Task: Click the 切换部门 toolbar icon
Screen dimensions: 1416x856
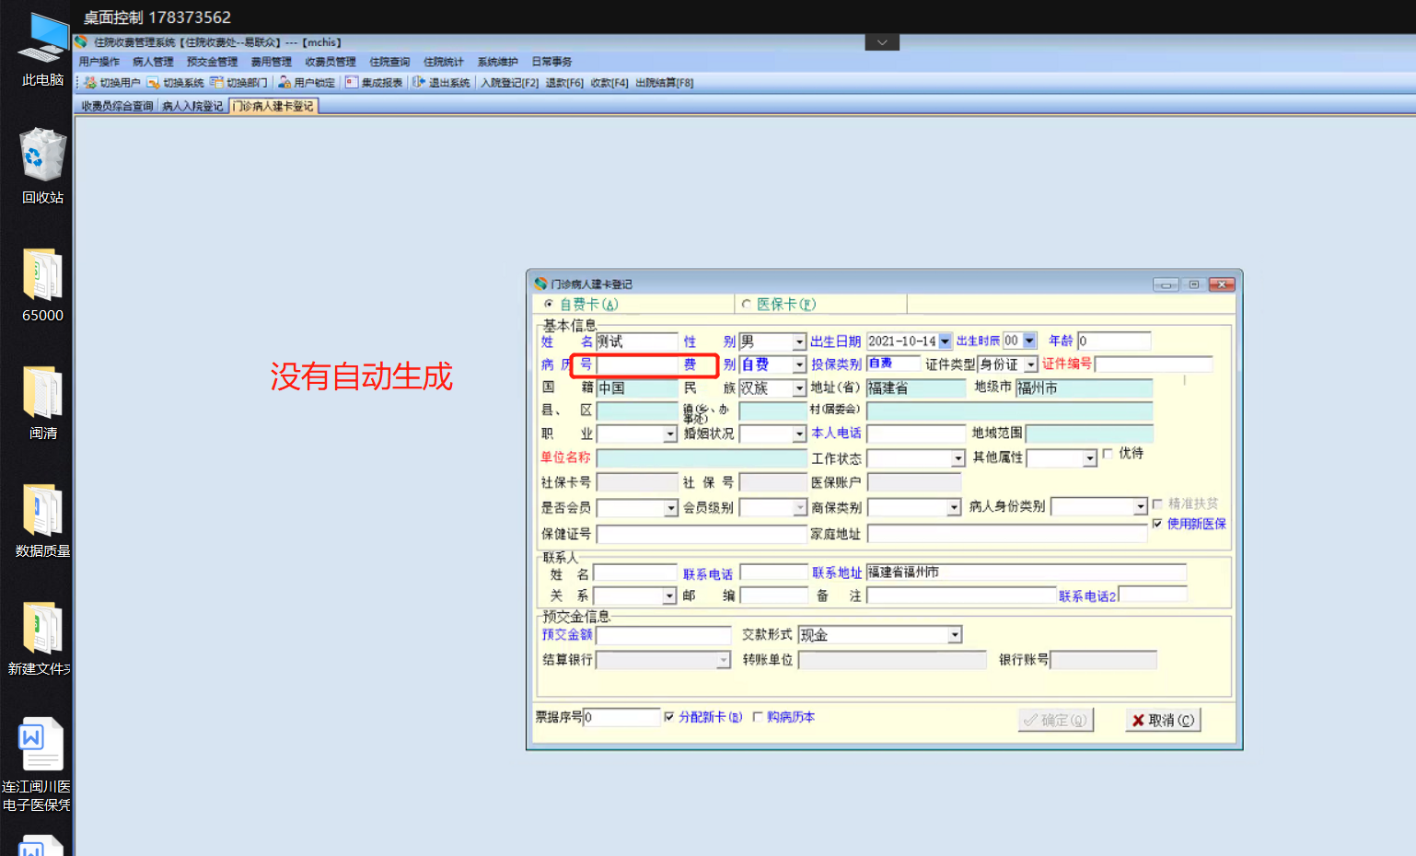Action: (x=217, y=83)
